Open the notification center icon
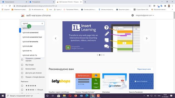 (x=171, y=96)
